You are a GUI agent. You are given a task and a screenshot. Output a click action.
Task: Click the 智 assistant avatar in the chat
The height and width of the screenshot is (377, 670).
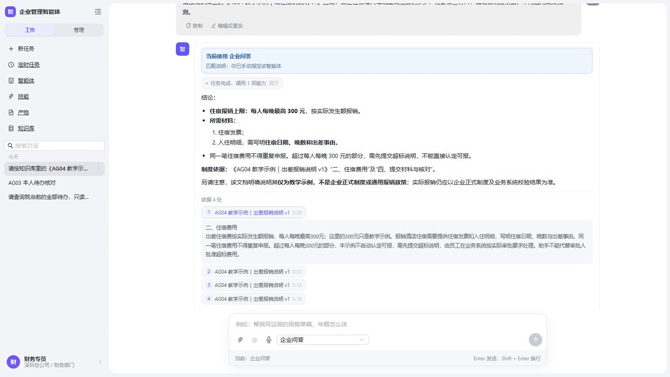tap(183, 49)
